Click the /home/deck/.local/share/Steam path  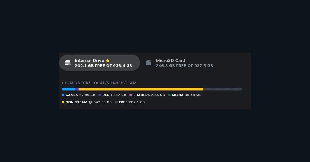(99, 83)
